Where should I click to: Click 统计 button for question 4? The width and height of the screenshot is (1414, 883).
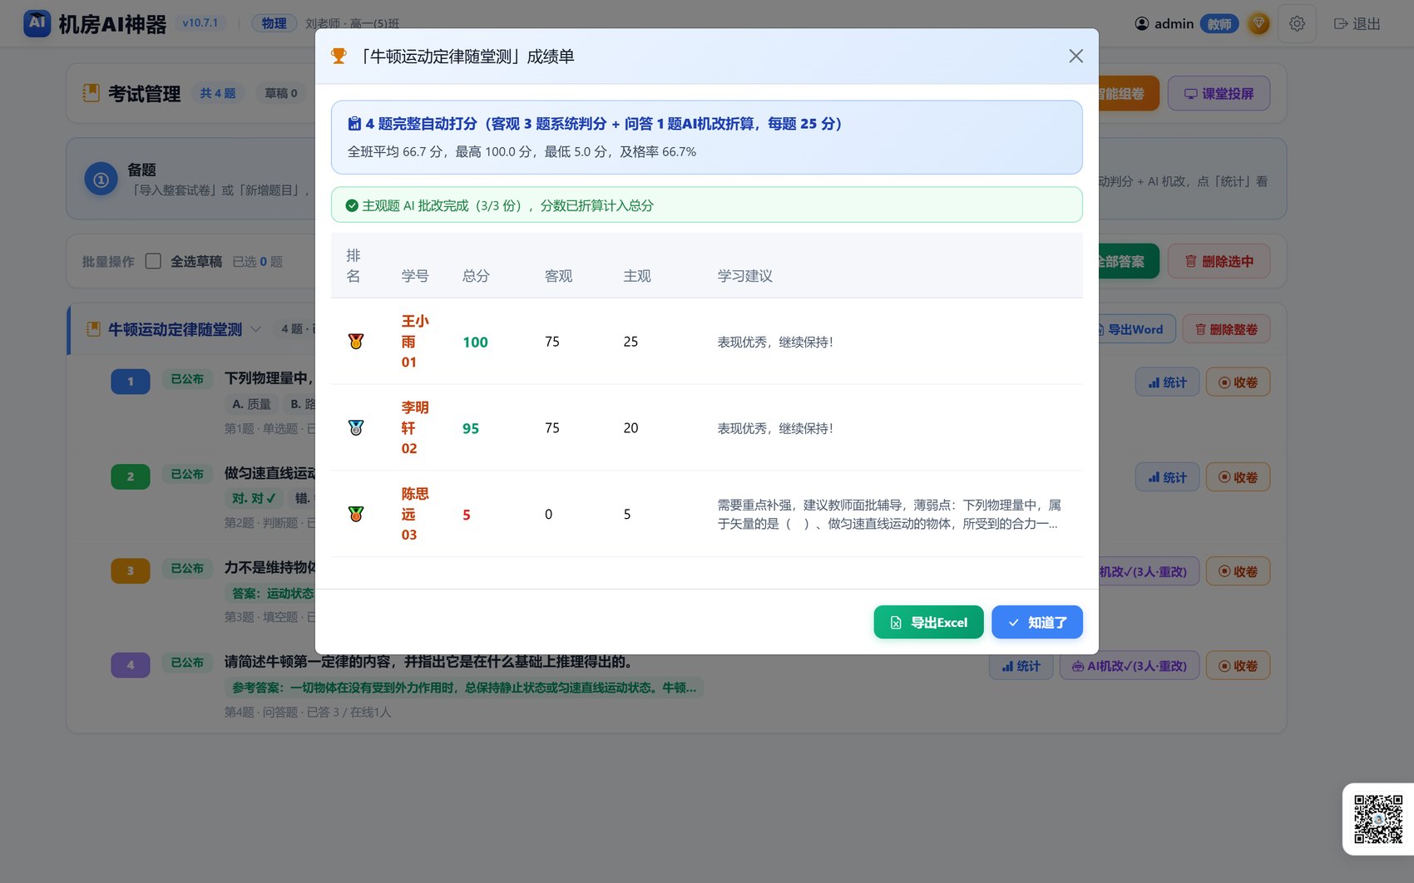point(1021,666)
